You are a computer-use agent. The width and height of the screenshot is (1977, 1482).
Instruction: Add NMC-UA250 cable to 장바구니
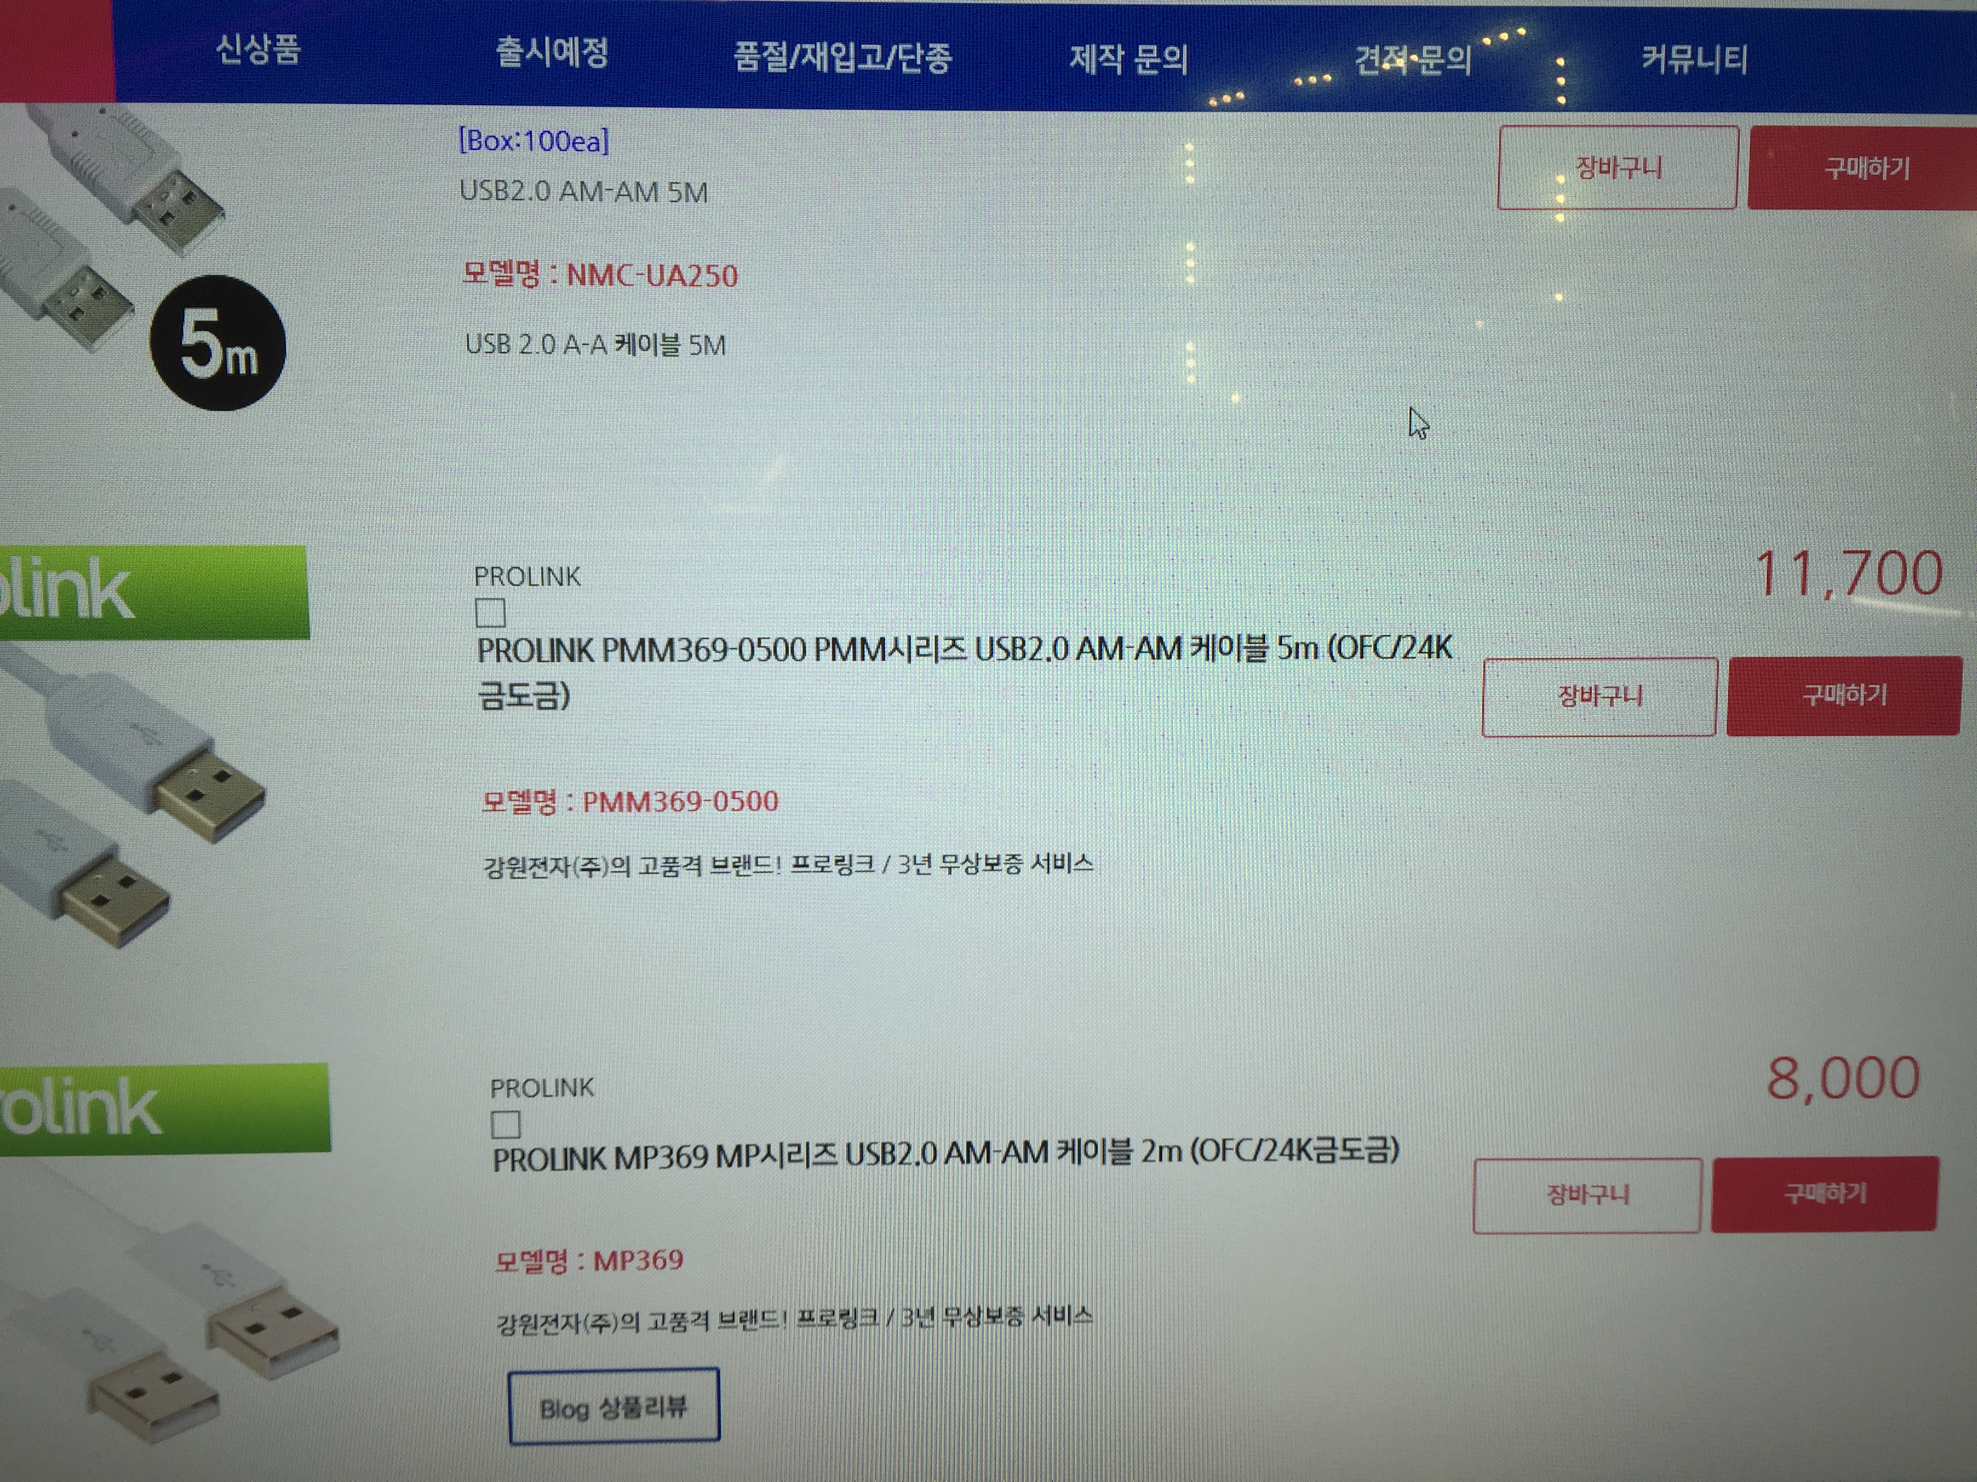point(1618,167)
